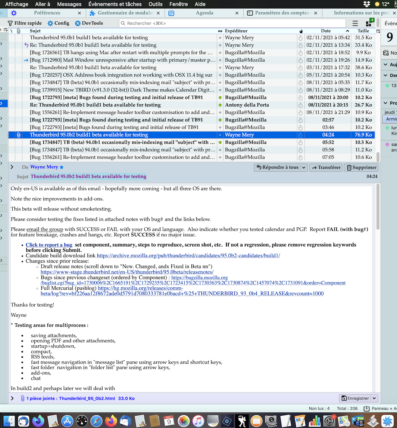Switch to the Préférences tab
This screenshot has width=397, height=428.
click(47, 13)
